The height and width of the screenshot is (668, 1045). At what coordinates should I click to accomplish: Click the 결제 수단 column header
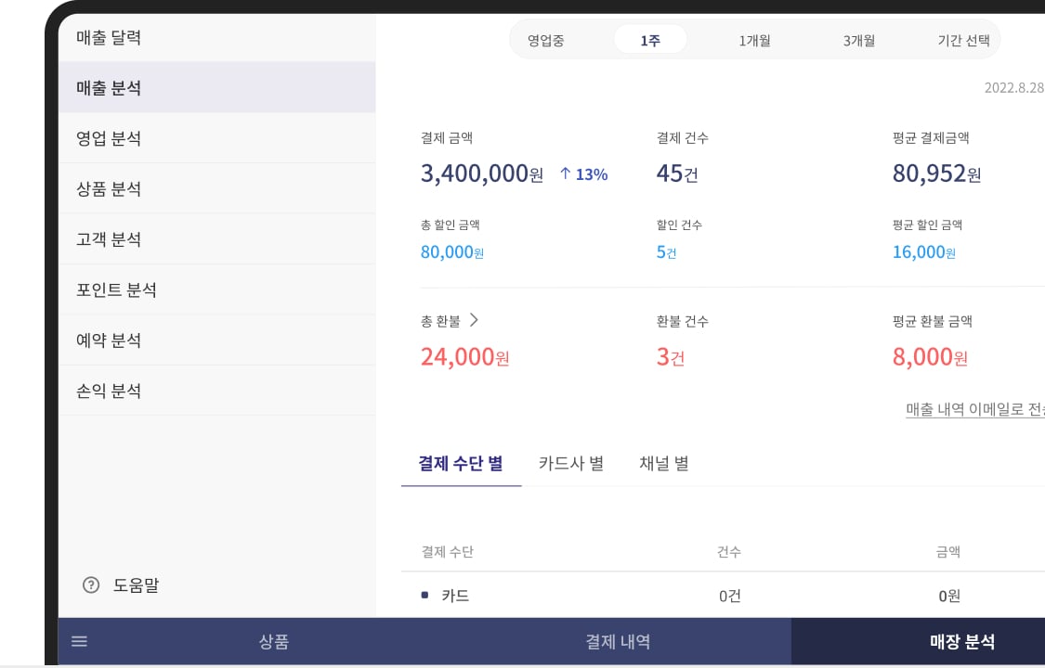pyautogui.click(x=447, y=552)
